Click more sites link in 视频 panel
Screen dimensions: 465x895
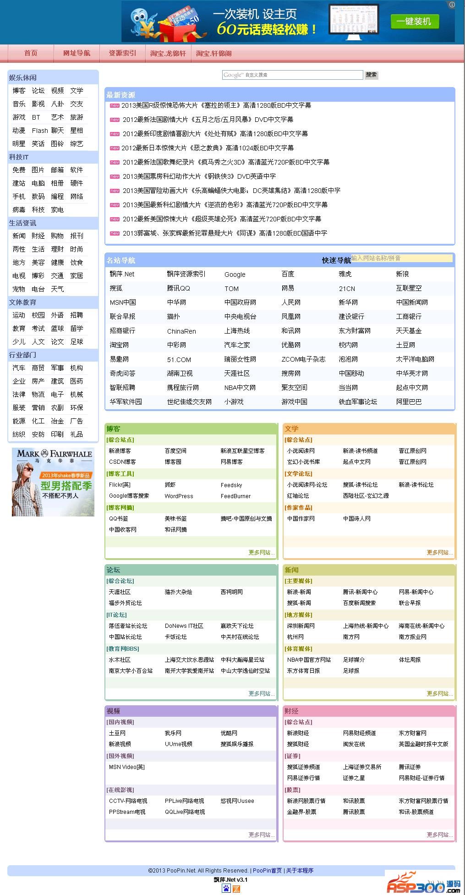pyautogui.click(x=261, y=835)
